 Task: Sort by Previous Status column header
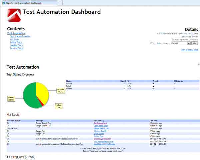click(13, 121)
